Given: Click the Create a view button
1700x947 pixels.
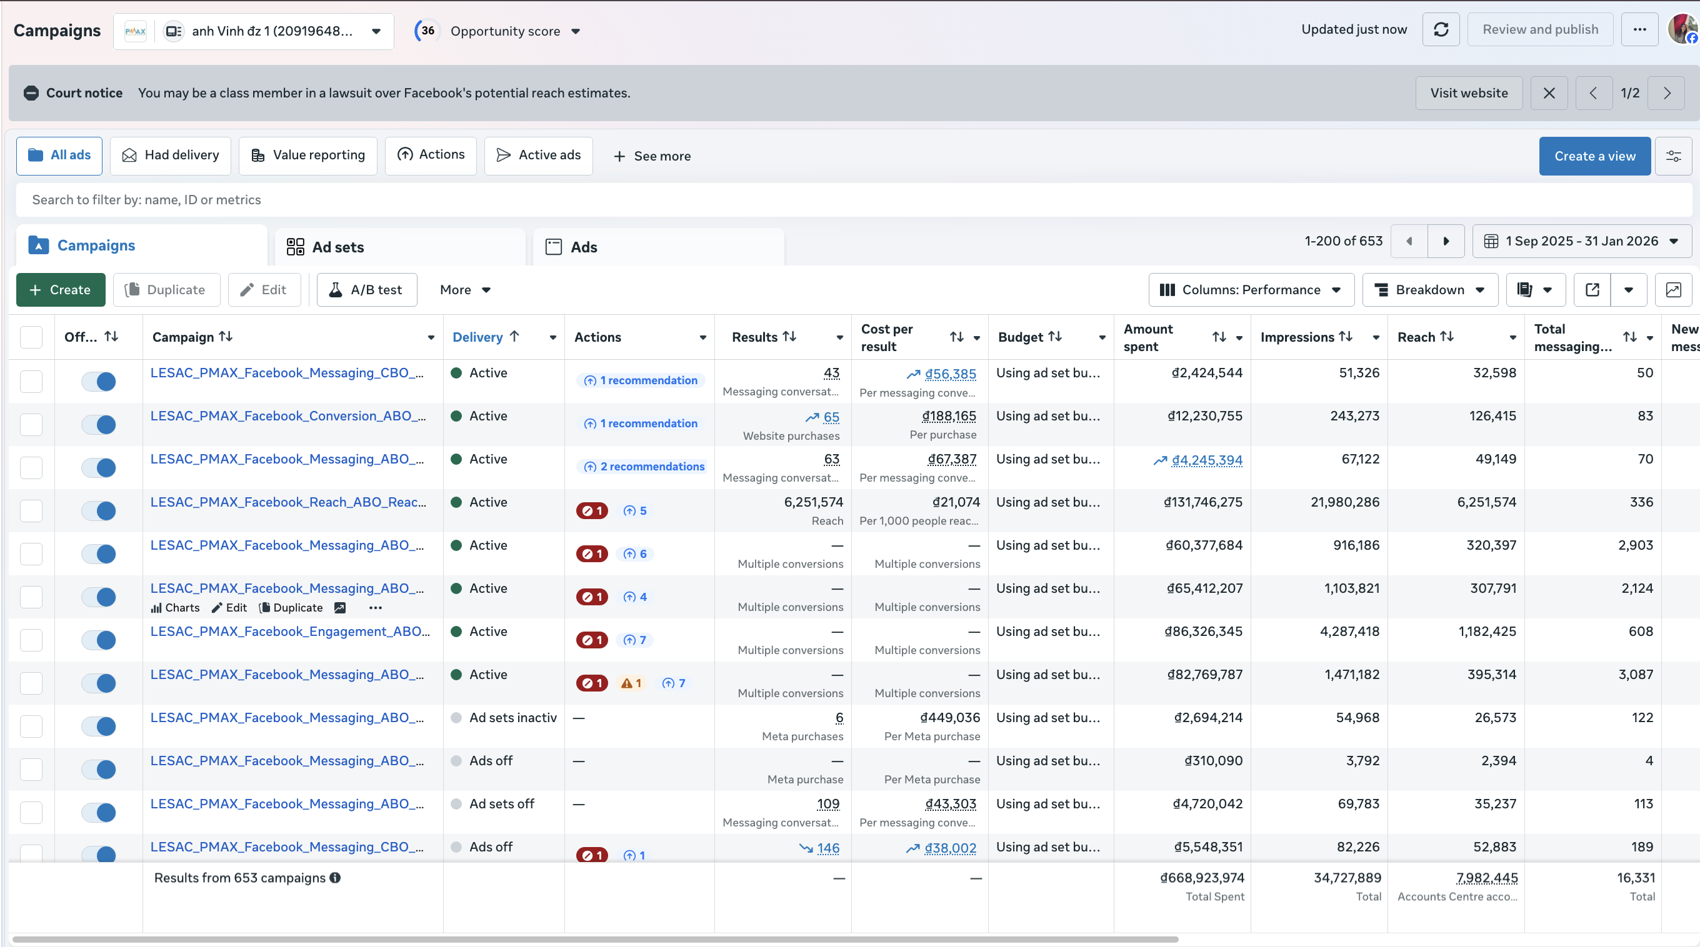Looking at the screenshot, I should click(1594, 156).
